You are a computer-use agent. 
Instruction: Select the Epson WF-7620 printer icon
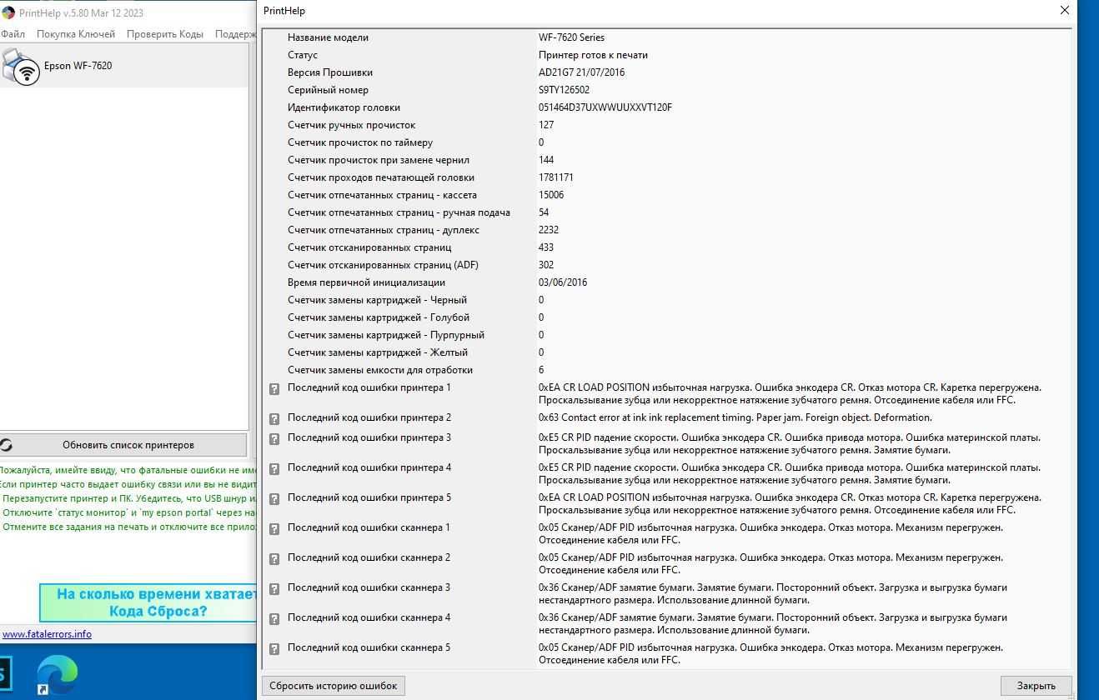coord(20,66)
